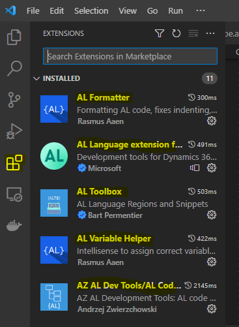Filter extensions with the funnel icon
239x327 pixels.
(160, 33)
